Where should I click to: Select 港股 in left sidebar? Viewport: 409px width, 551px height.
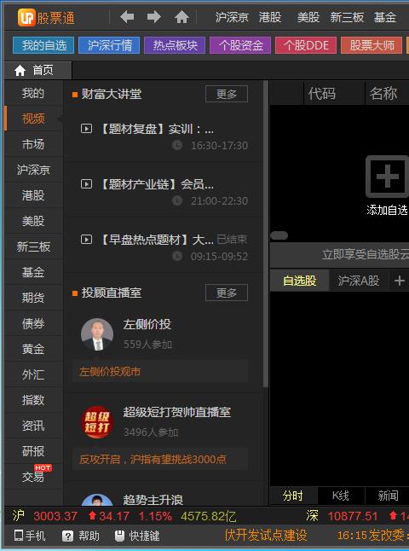(x=33, y=195)
